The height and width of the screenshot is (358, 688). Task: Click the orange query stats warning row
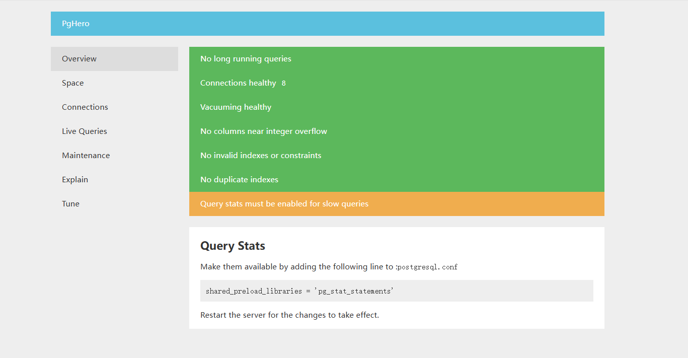click(397, 204)
